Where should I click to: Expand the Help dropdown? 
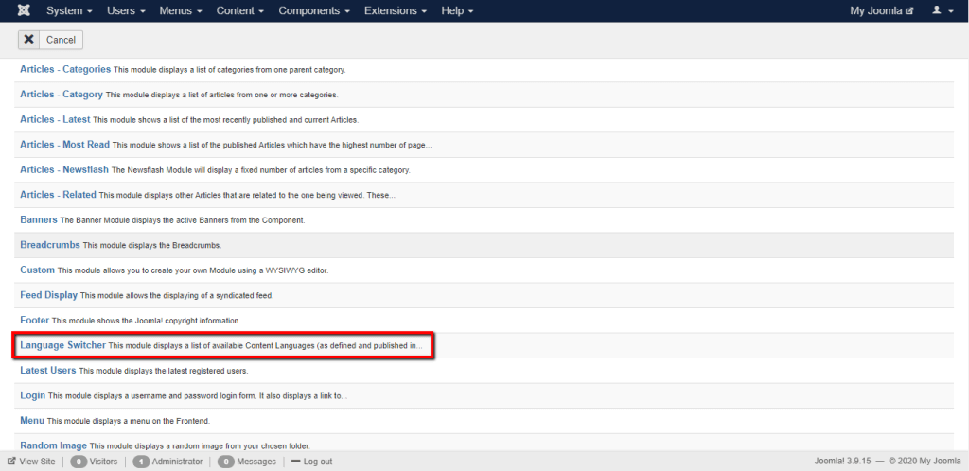457,10
